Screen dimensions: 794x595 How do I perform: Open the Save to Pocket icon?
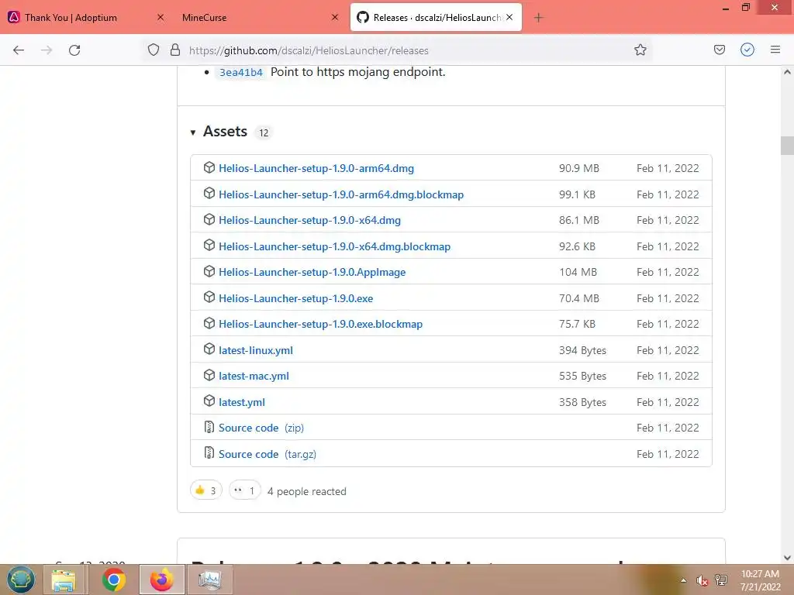(x=719, y=50)
